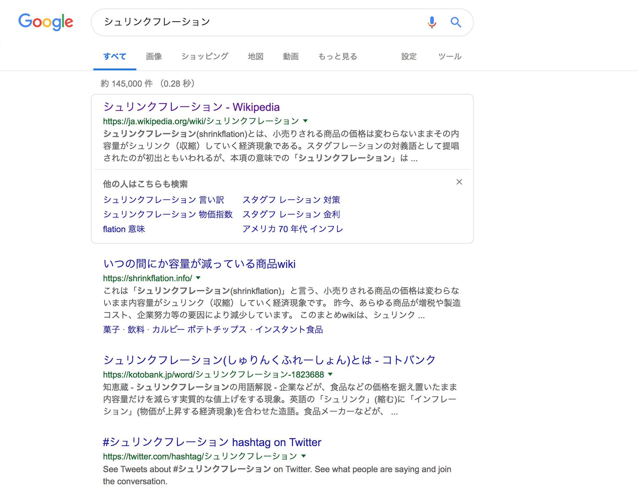
Task: Search シュリンクフレーション 物価指数 suggestion
Action: [168, 214]
